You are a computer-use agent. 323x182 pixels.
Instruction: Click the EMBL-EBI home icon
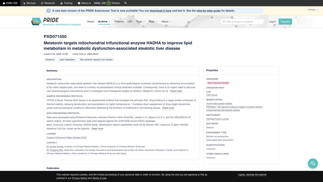[4, 3]
